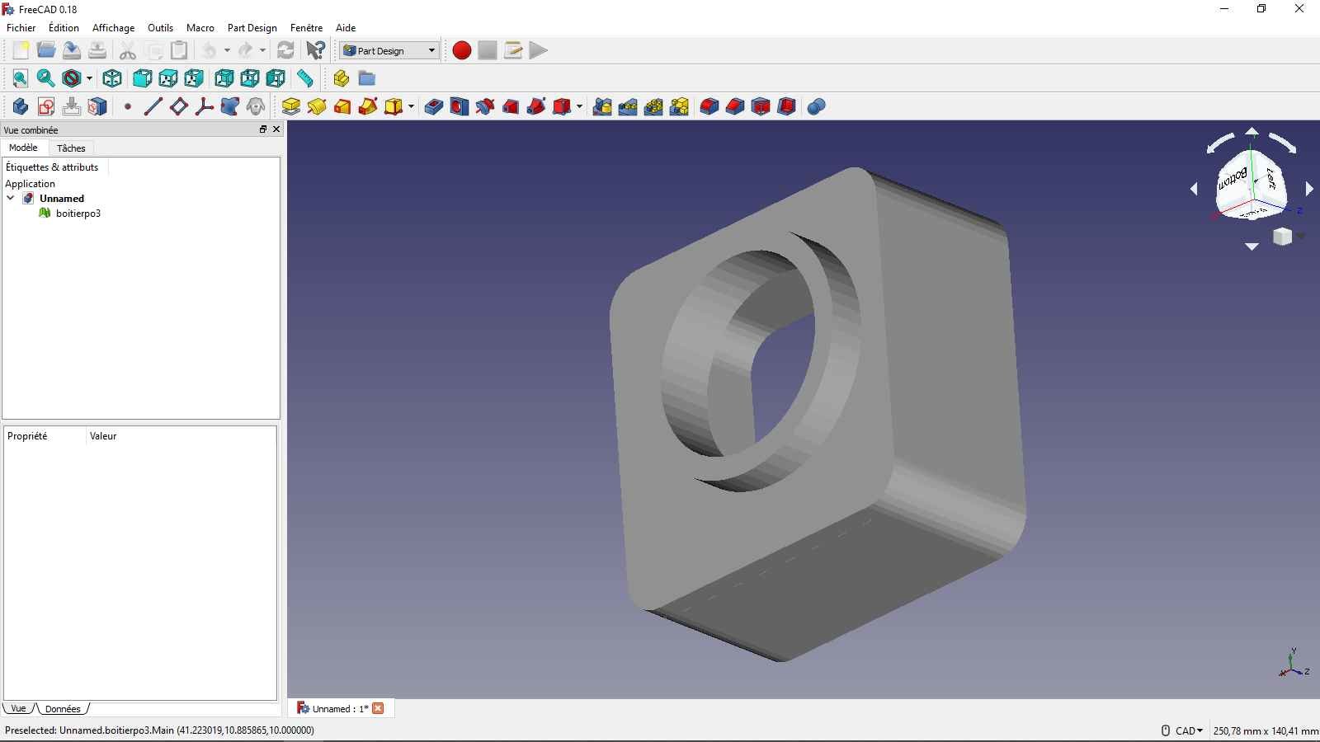Create a datum plane
This screenshot has height=742, width=1320.
click(178, 106)
